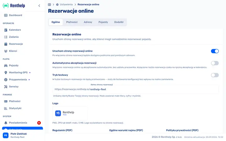Navigate to Monitoring GPS
This screenshot has width=226, height=141.
[22, 72]
